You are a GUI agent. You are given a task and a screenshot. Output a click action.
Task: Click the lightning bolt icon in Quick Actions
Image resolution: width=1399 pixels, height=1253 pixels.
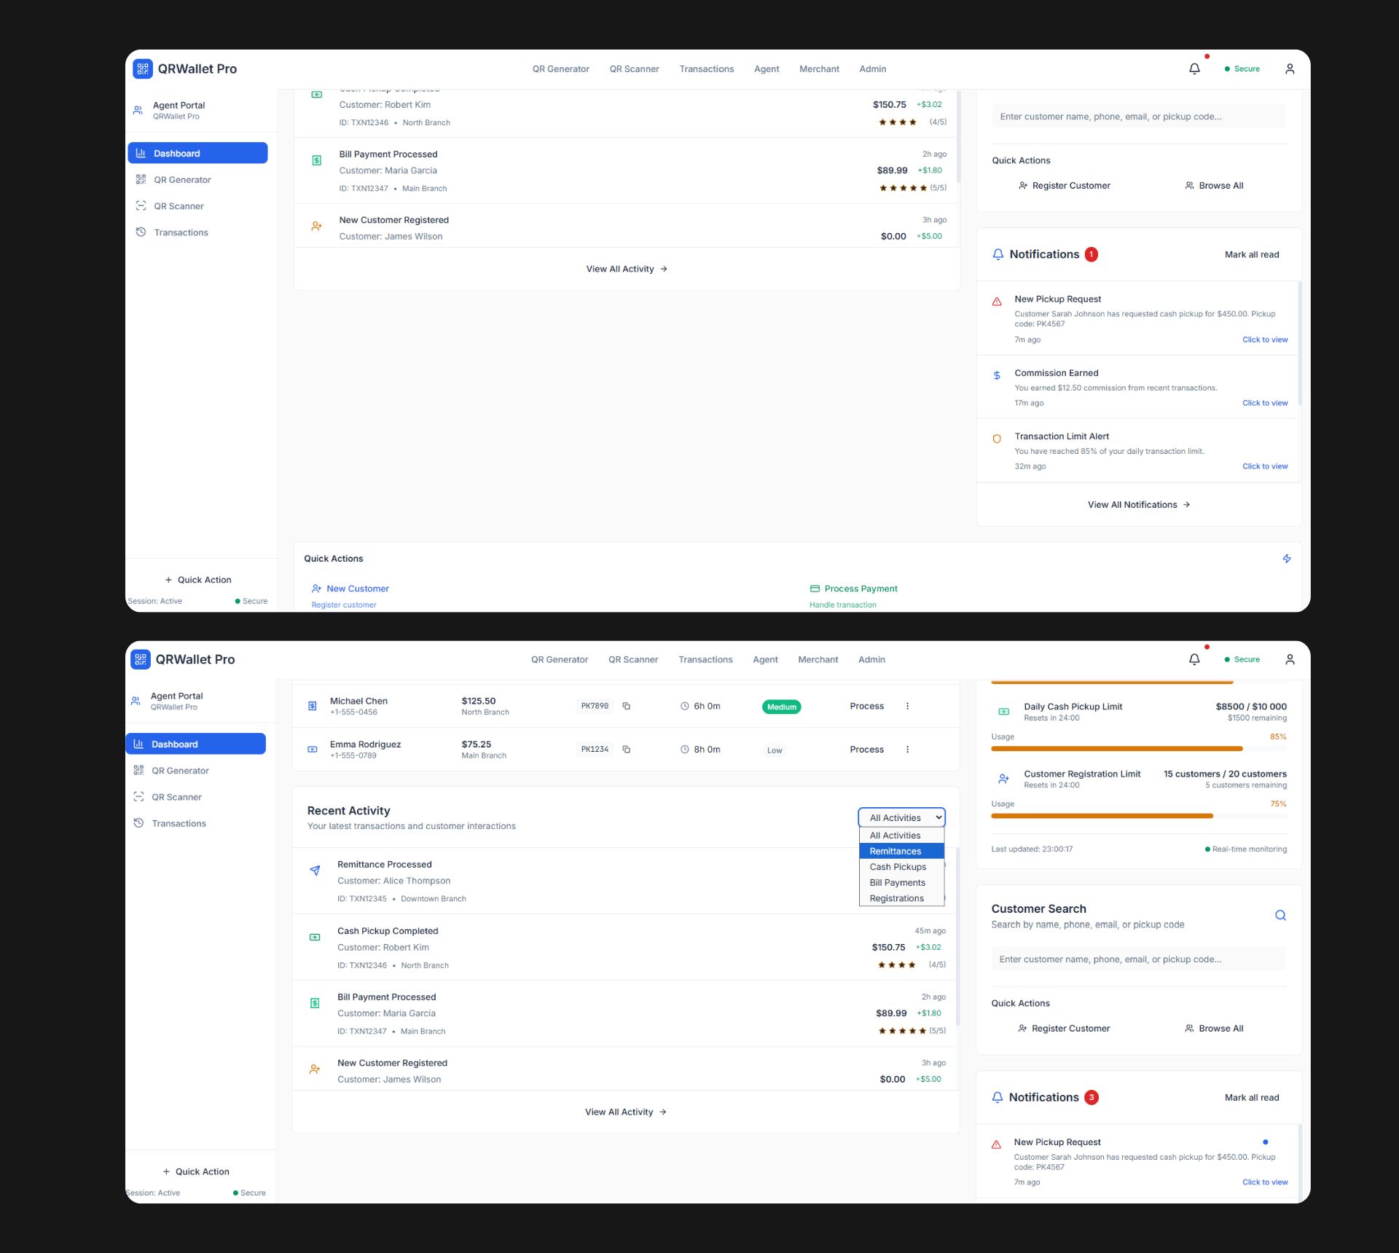pos(1286,559)
